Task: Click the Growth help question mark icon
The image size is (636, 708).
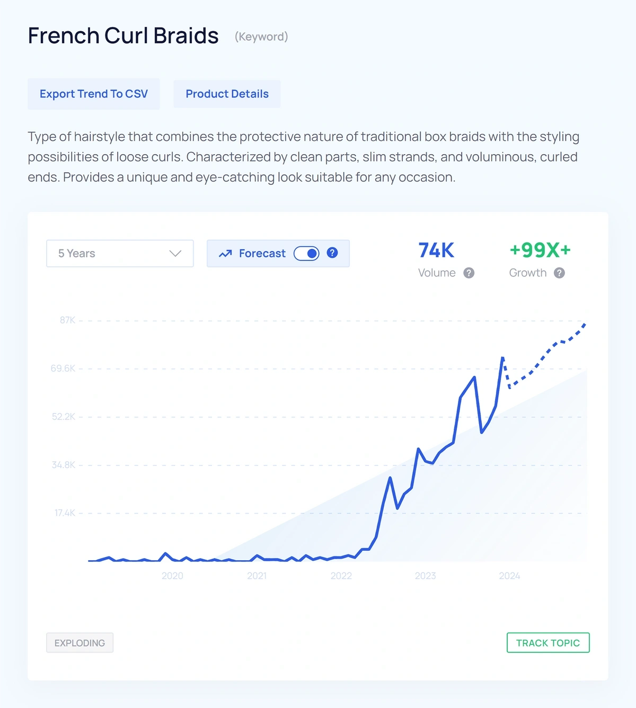Action: coord(559,273)
